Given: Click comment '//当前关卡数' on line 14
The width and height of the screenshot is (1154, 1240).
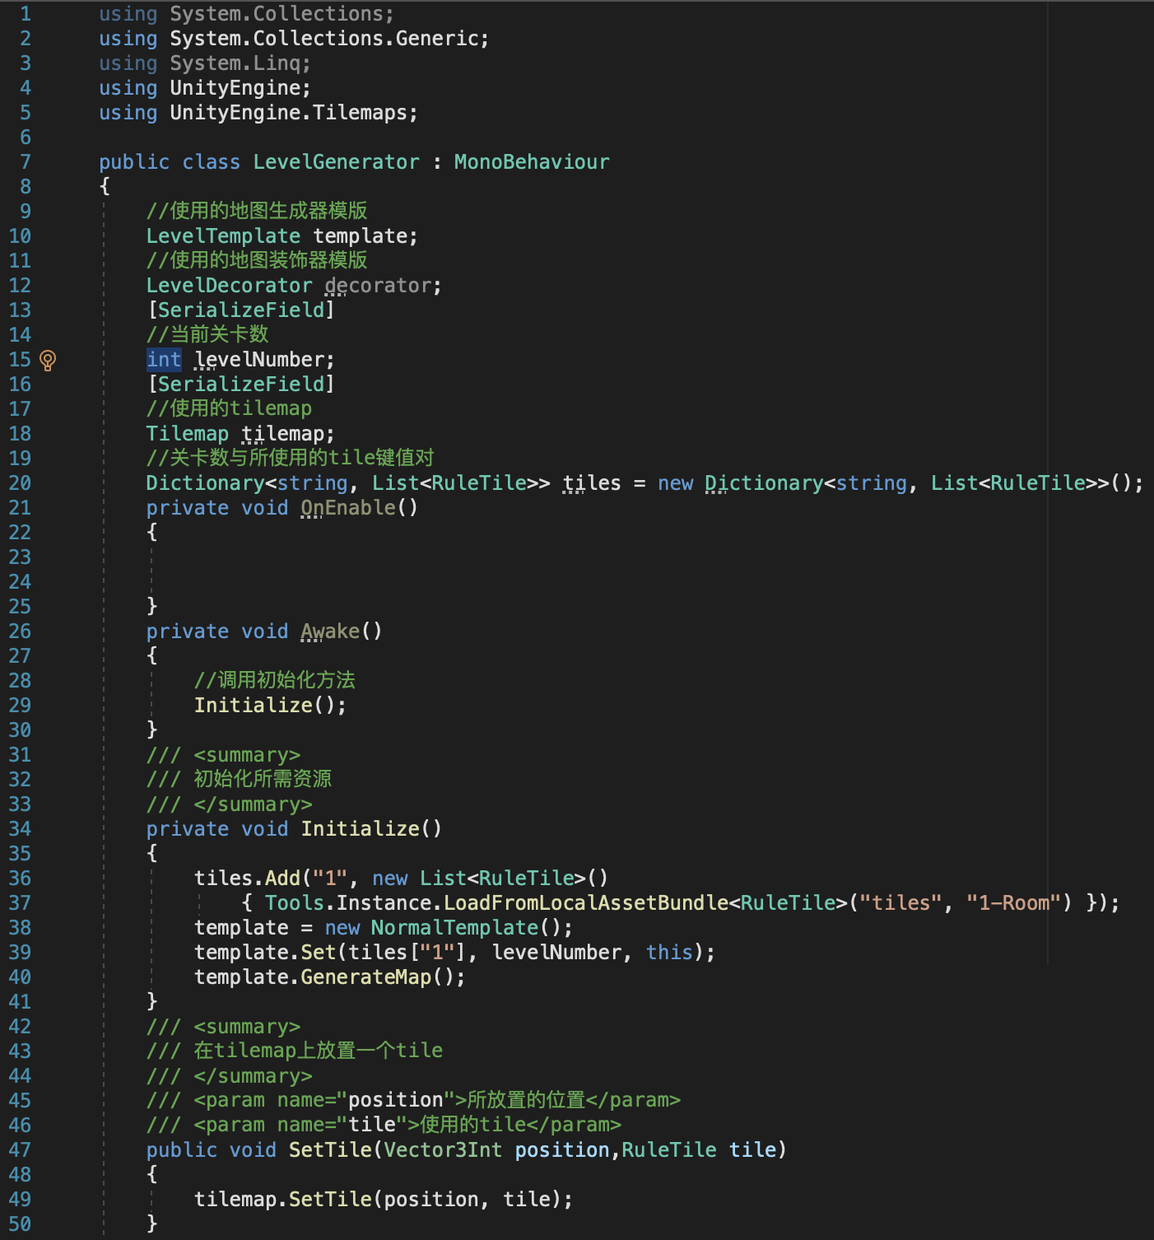Looking at the screenshot, I should coord(207,335).
